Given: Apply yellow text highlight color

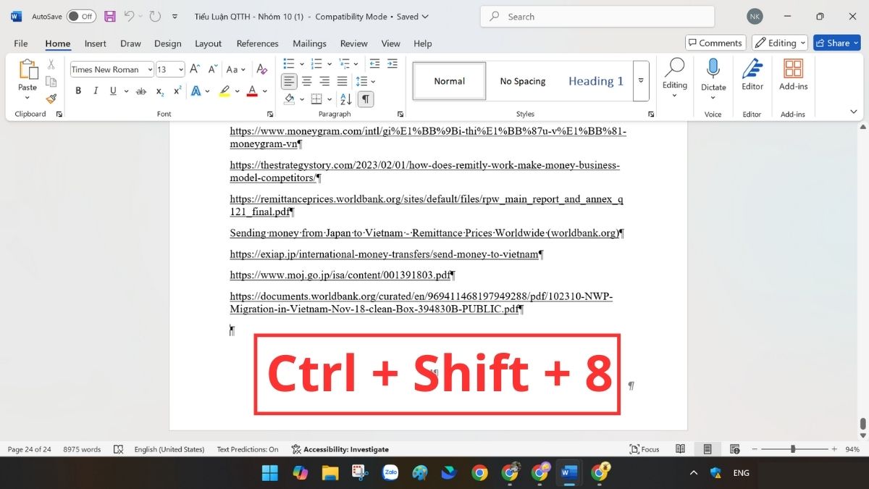Looking at the screenshot, I should coord(224,91).
